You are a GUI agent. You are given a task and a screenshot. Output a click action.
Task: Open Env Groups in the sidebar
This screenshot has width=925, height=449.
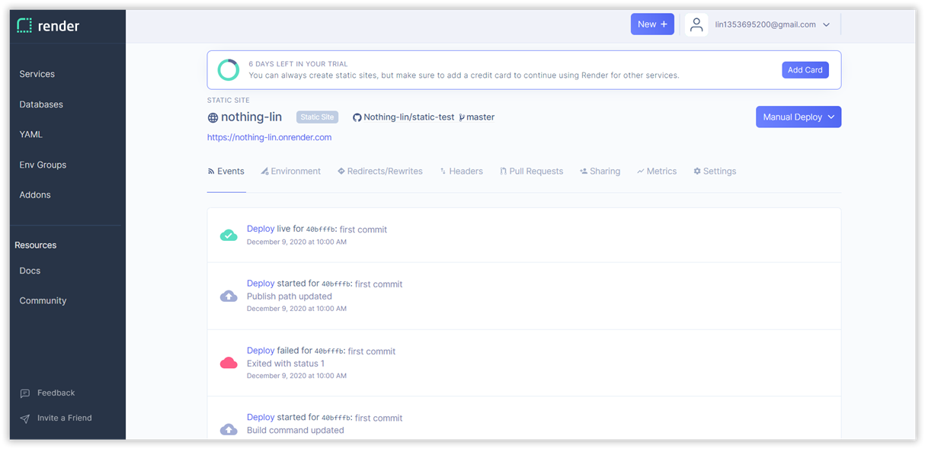pyautogui.click(x=43, y=165)
